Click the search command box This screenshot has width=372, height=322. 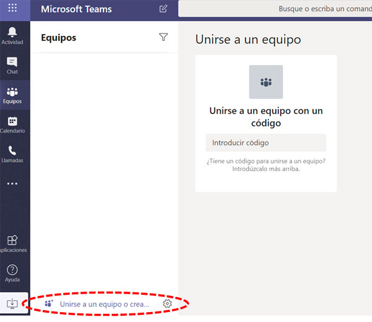(275, 9)
